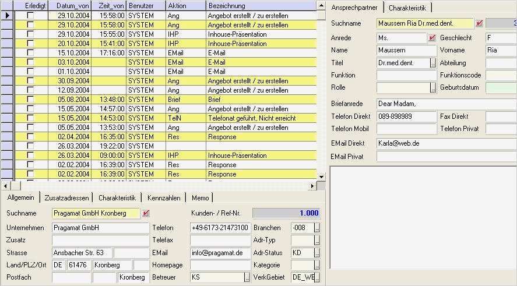The image size is (517, 286).
Task: Click the table's scroll-left arrow
Action: click(6, 186)
